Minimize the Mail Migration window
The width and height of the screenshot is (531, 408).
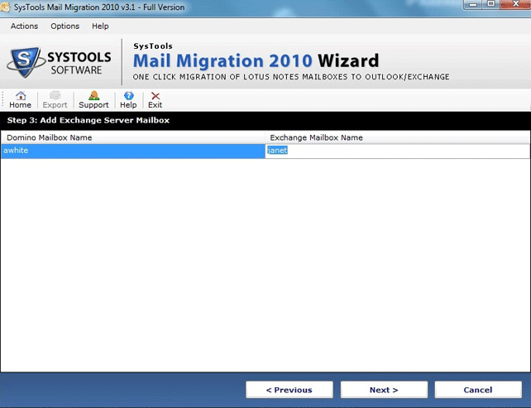click(x=473, y=4)
